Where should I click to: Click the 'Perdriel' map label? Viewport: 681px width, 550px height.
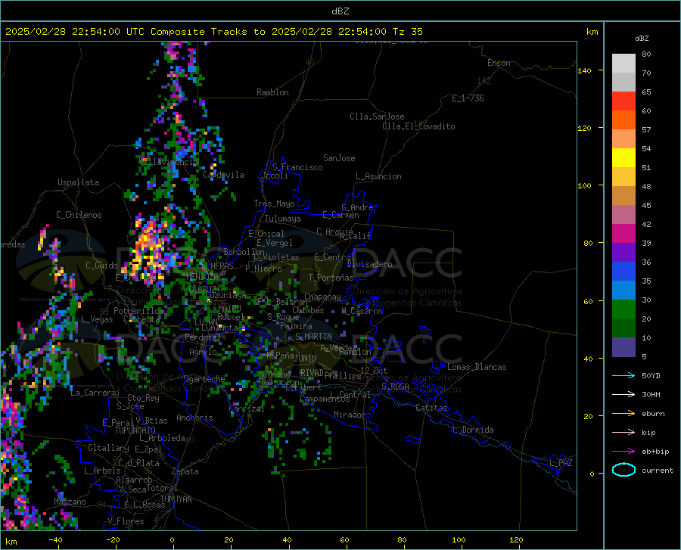(203, 337)
